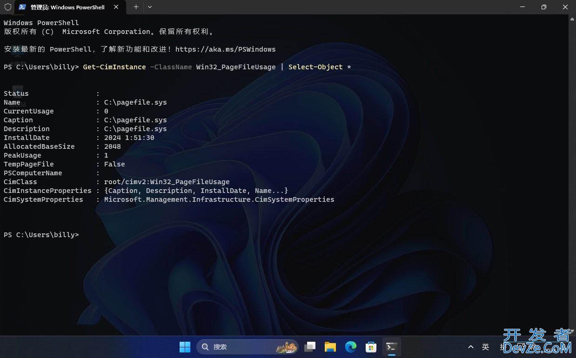The height and width of the screenshot is (358, 576).
Task: Click the CimSystemProperties value text
Action: tap(219, 199)
